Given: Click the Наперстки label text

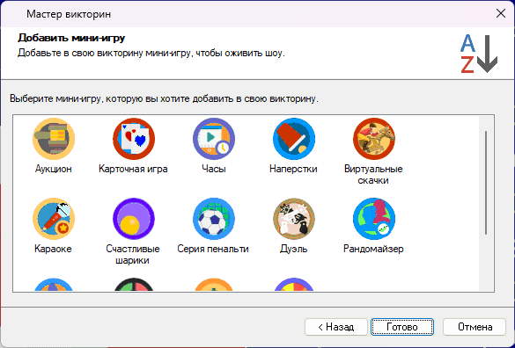Looking at the screenshot, I should (293, 169).
